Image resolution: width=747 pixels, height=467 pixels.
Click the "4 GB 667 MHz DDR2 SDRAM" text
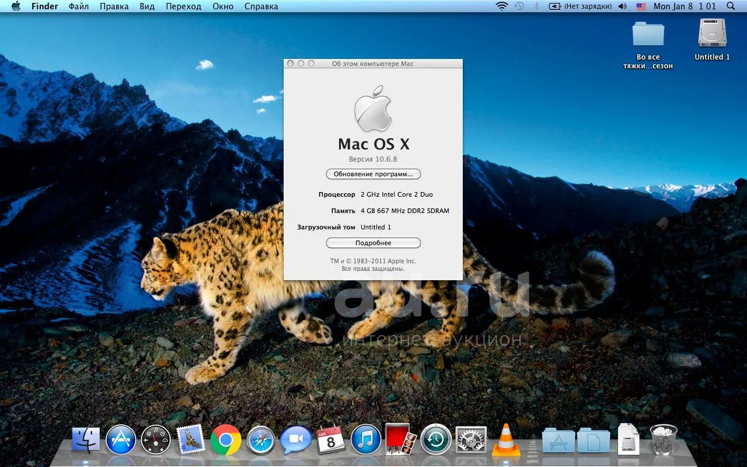(405, 211)
